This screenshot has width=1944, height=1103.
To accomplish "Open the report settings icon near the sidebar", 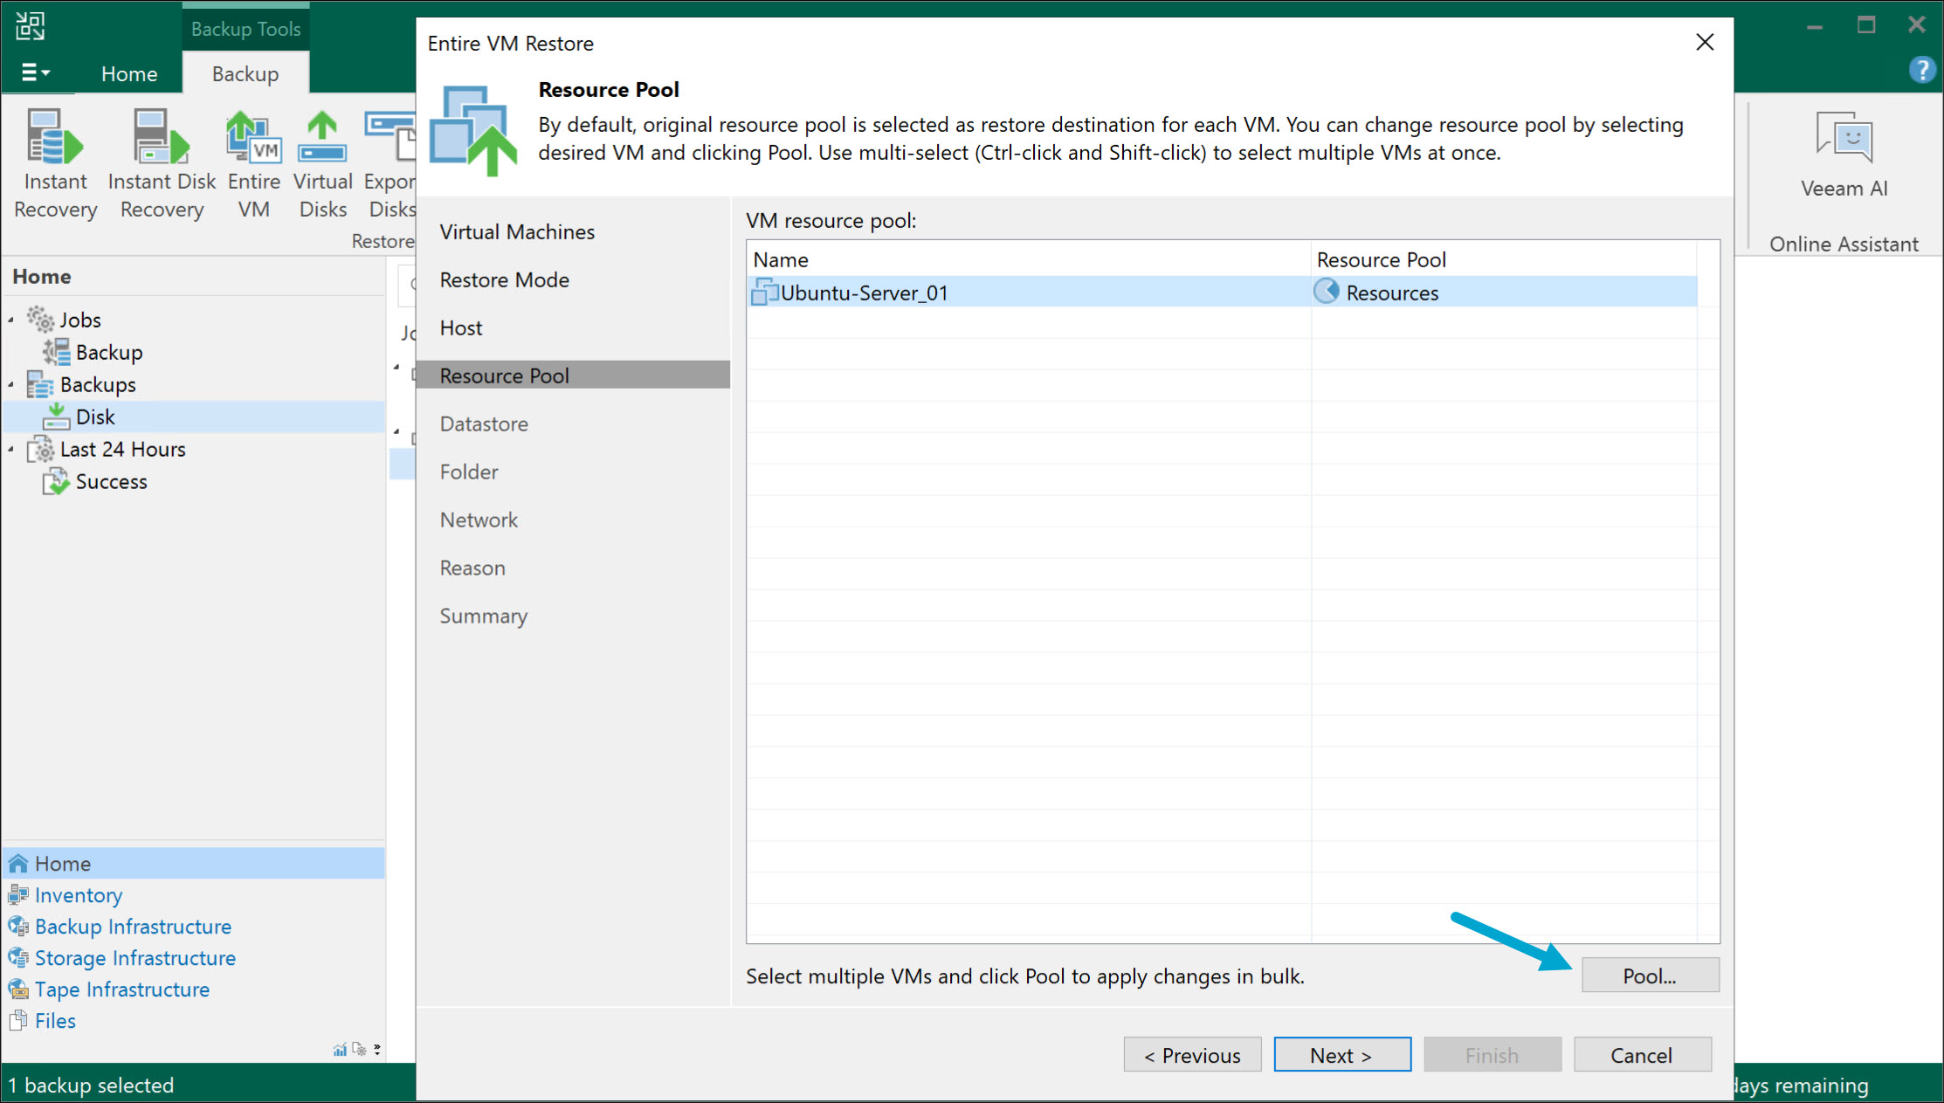I will (361, 1050).
